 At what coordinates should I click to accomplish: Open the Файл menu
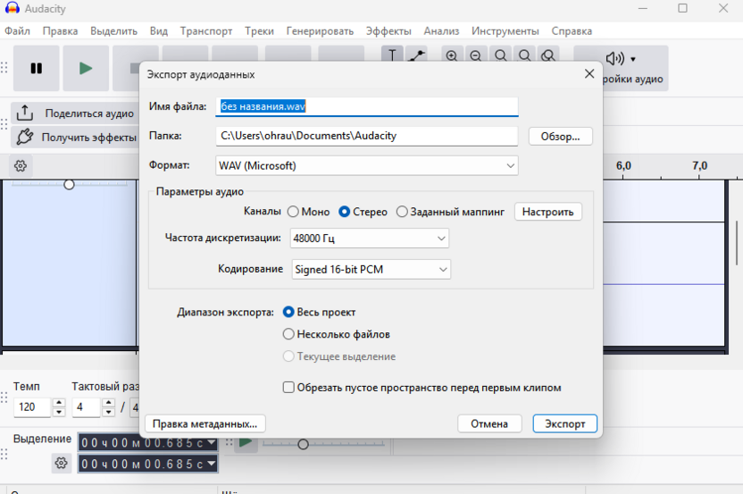coord(17,30)
